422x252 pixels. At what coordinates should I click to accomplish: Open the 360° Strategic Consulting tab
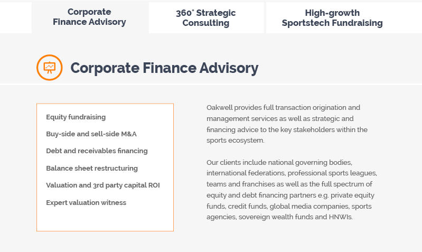206,18
